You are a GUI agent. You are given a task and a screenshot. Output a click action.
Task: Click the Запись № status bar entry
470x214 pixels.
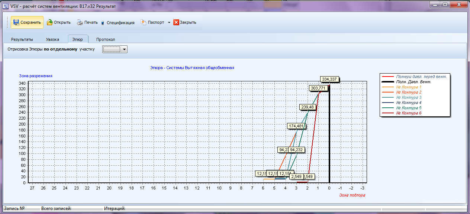tap(15, 209)
